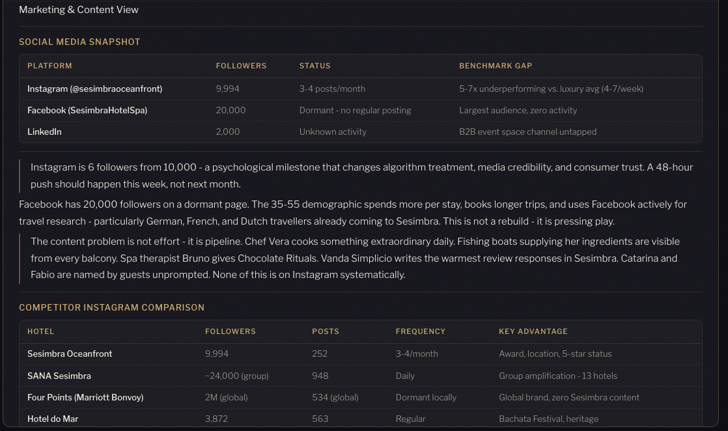Open the Instagram (@sesimbraoceanfront) row
Image resolution: width=728 pixels, height=431 pixels.
94,89
